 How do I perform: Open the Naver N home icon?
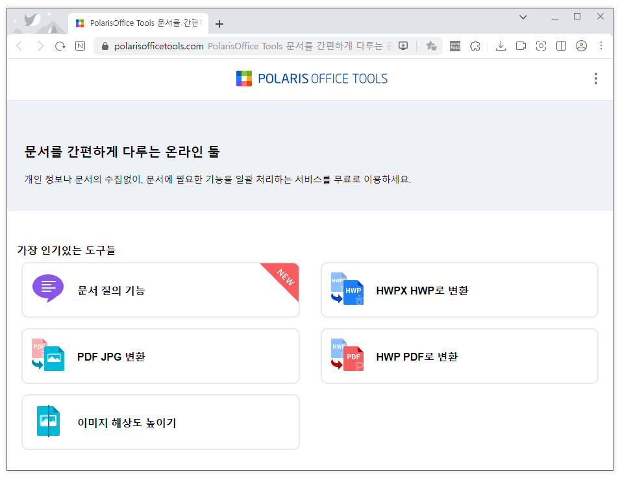pyautogui.click(x=81, y=46)
